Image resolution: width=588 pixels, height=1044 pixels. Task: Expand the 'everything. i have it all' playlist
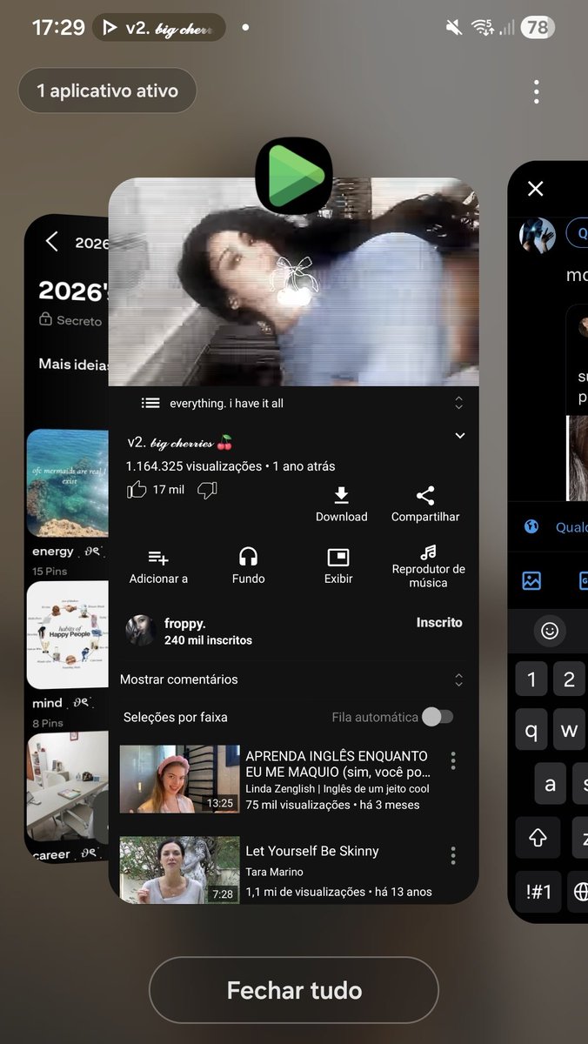pos(459,403)
